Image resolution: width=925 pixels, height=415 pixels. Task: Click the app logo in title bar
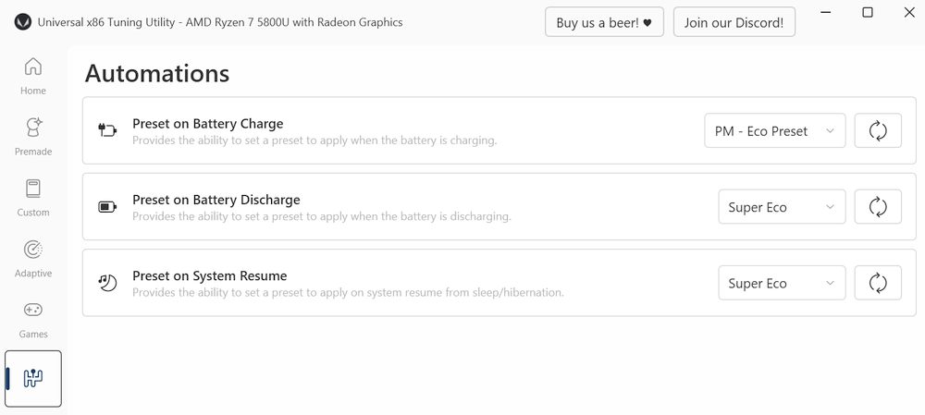(x=22, y=22)
